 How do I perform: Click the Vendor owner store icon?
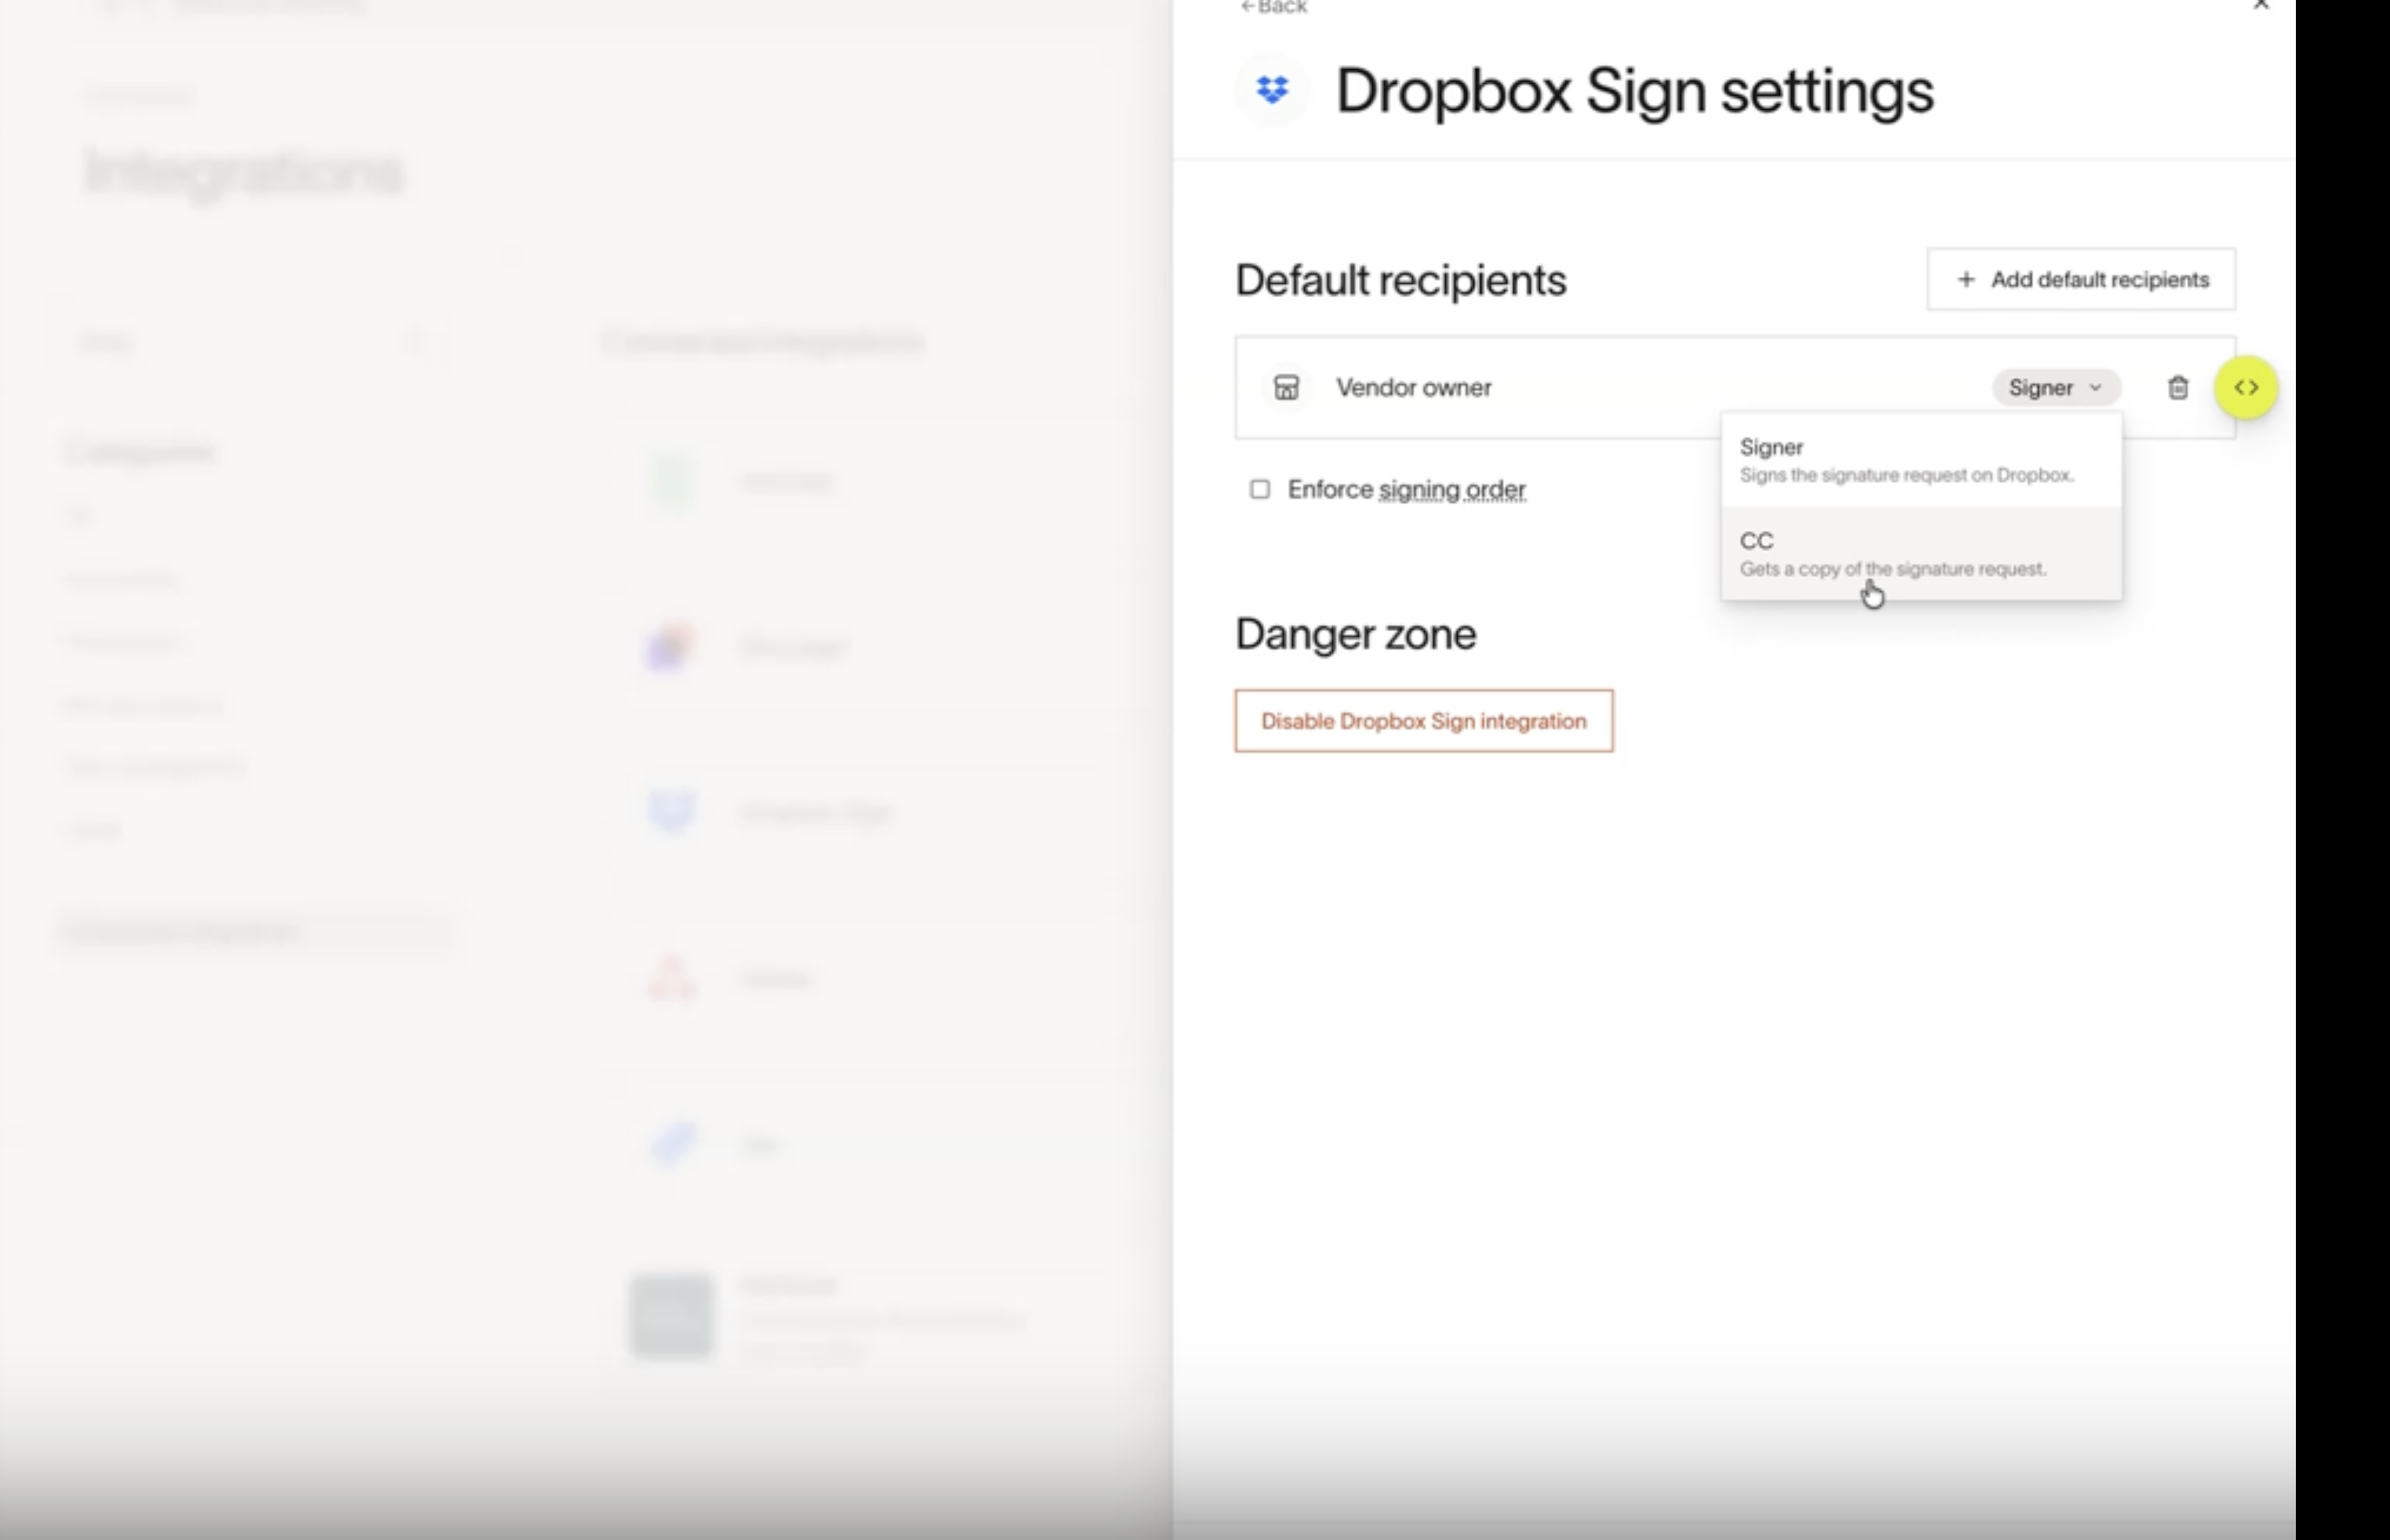tap(1286, 387)
